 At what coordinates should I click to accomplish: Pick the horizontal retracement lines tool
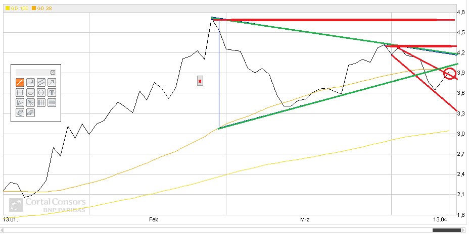click(52, 102)
